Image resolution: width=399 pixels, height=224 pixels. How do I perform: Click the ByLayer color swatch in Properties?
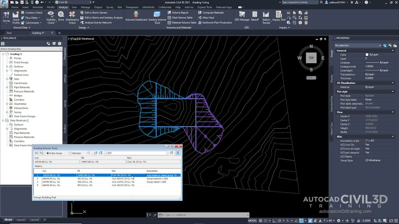coord(367,55)
